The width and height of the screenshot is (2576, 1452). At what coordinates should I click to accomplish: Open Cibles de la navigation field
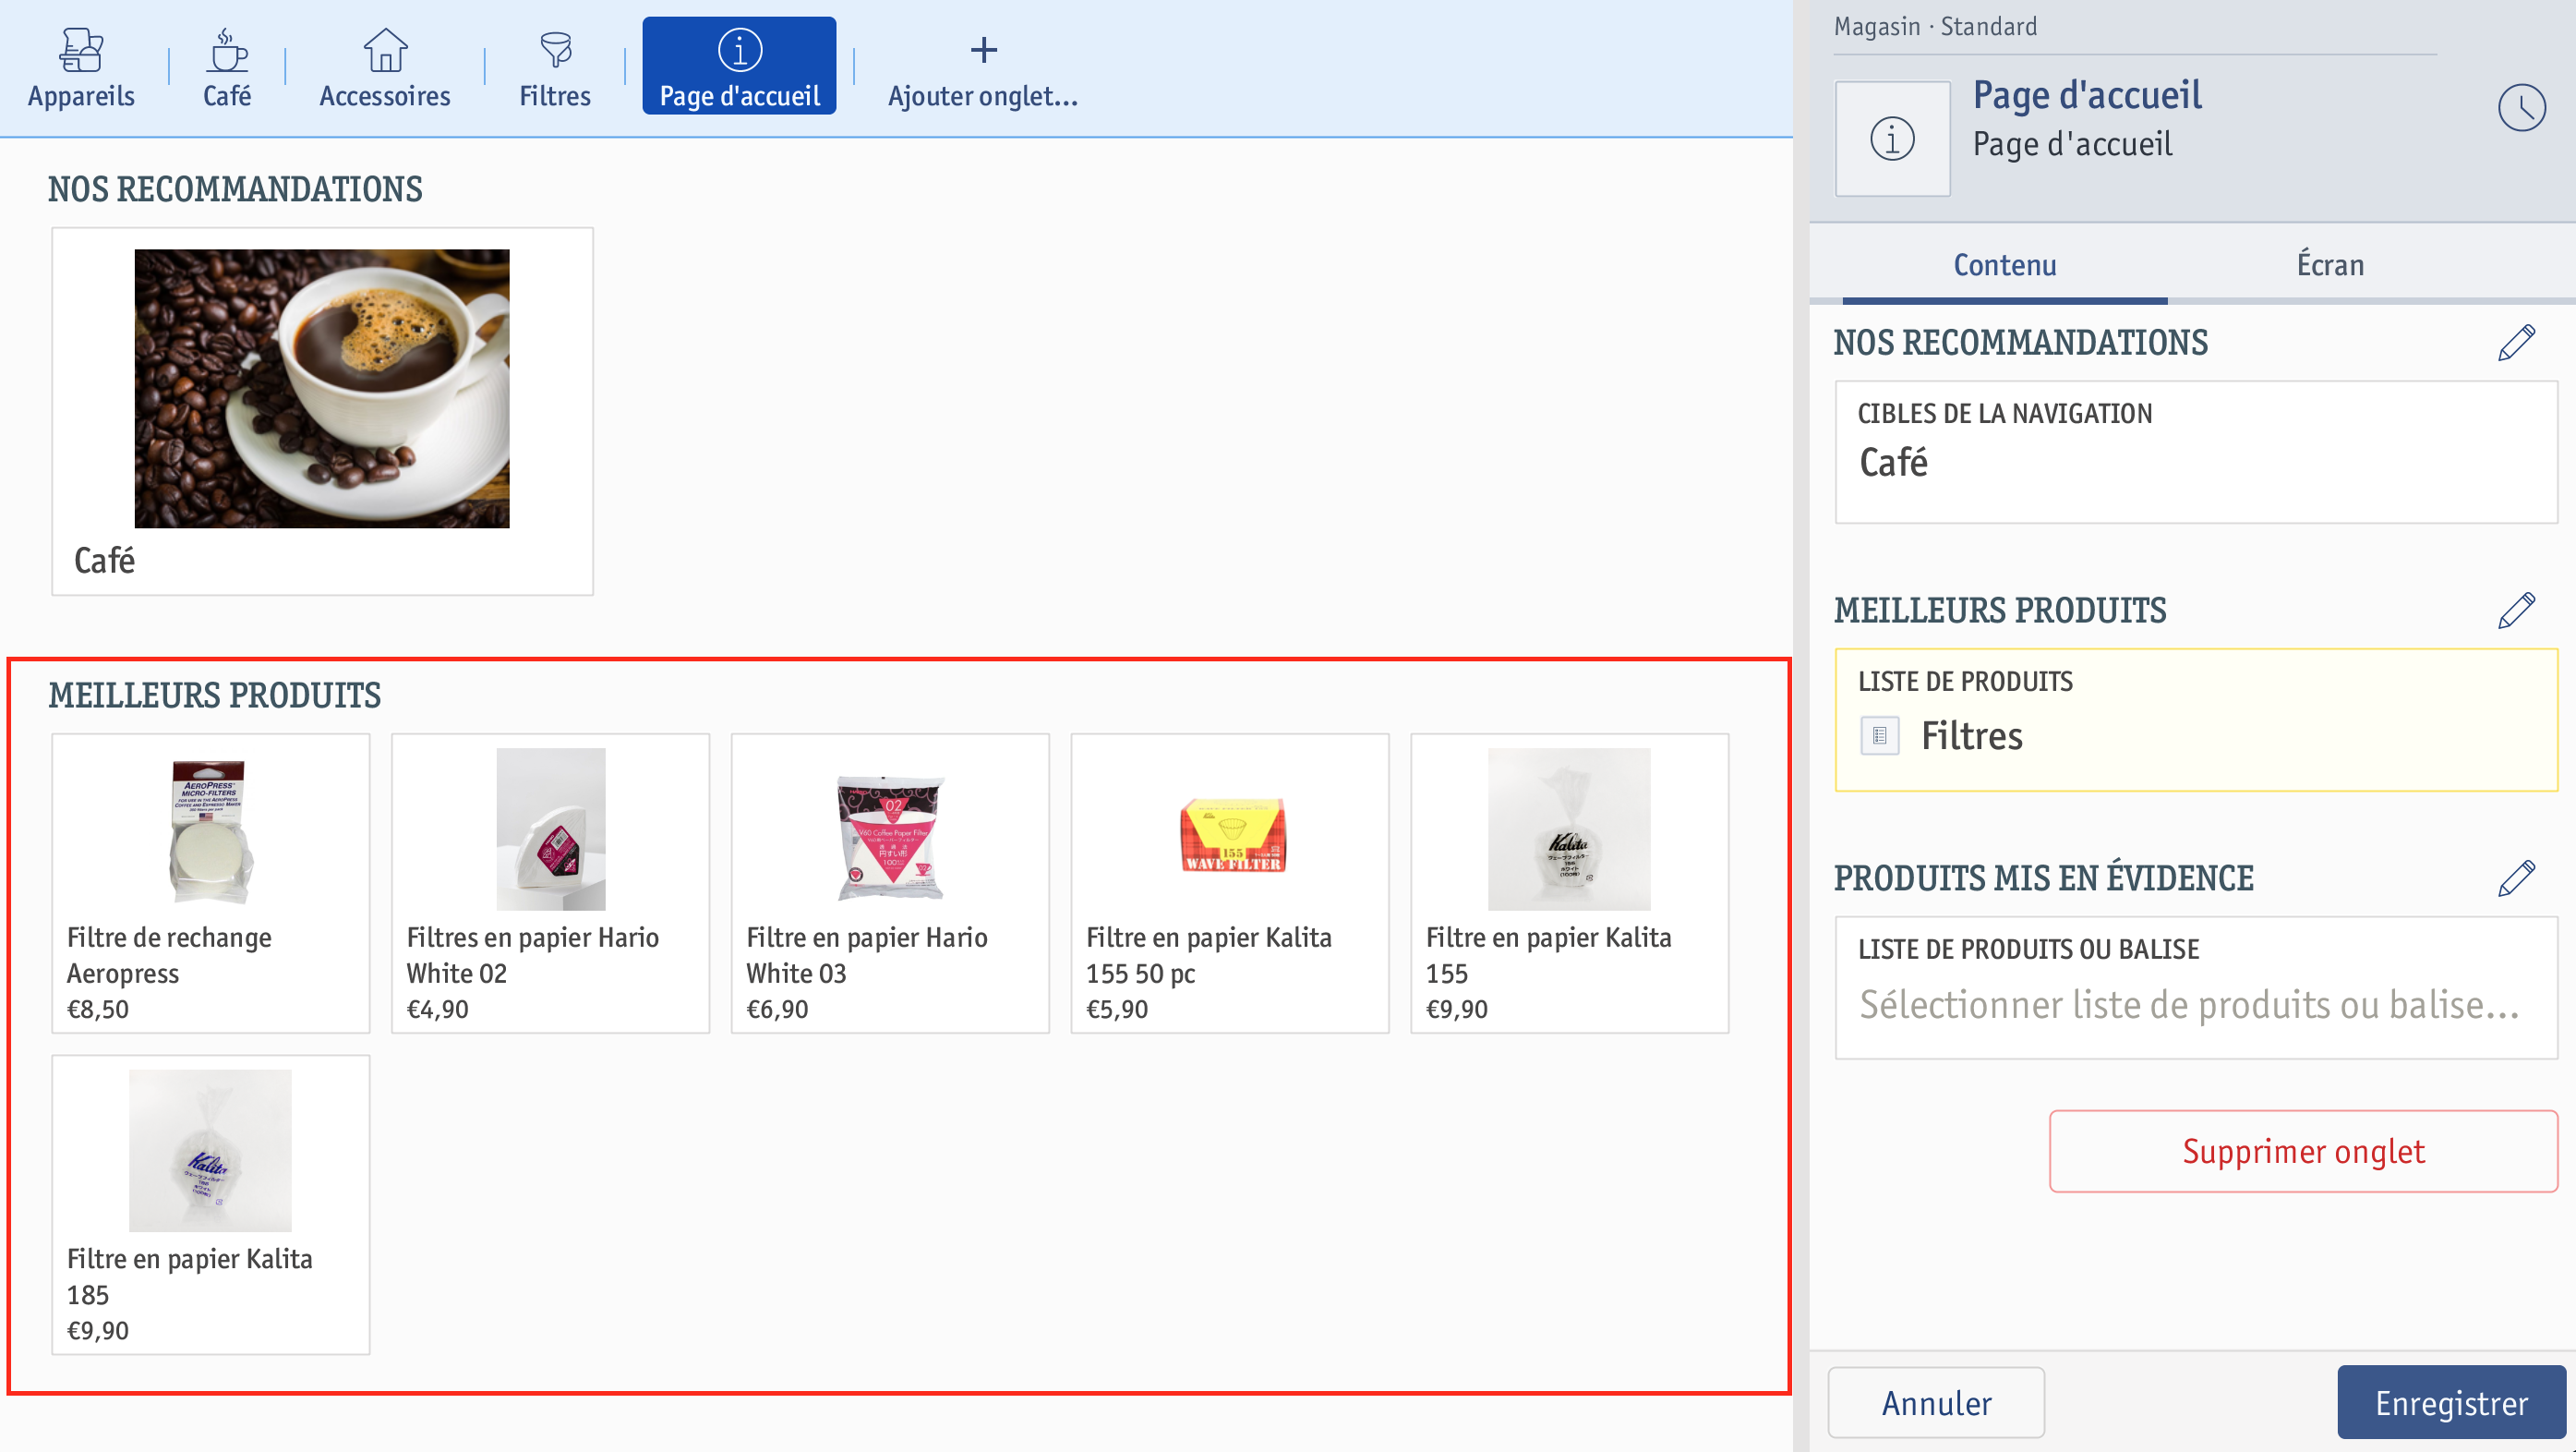[x=2196, y=452]
